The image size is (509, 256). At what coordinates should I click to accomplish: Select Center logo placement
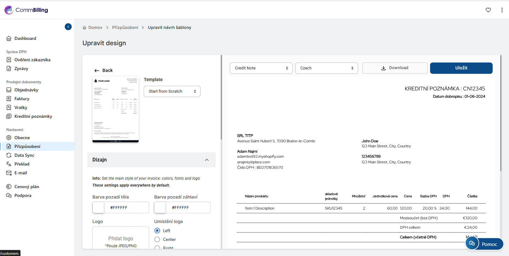(x=157, y=239)
